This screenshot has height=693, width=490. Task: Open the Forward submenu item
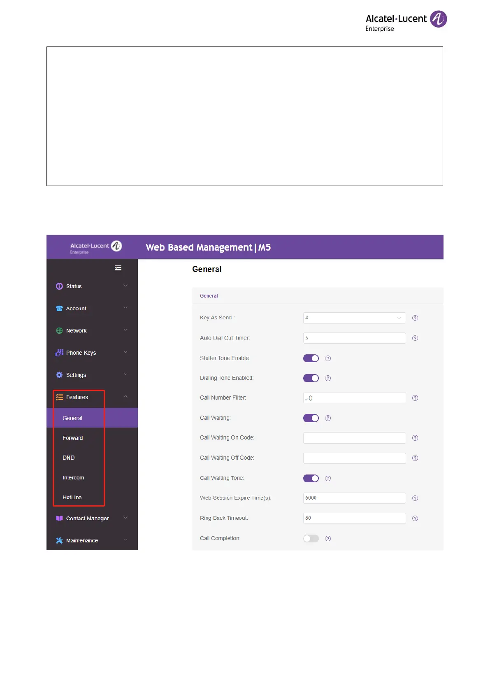[73, 438]
